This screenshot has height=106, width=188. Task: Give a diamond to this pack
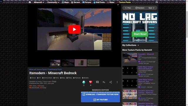[84, 82]
